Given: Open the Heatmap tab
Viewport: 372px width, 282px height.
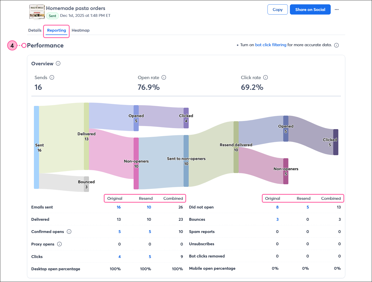Looking at the screenshot, I should pyautogui.click(x=81, y=30).
